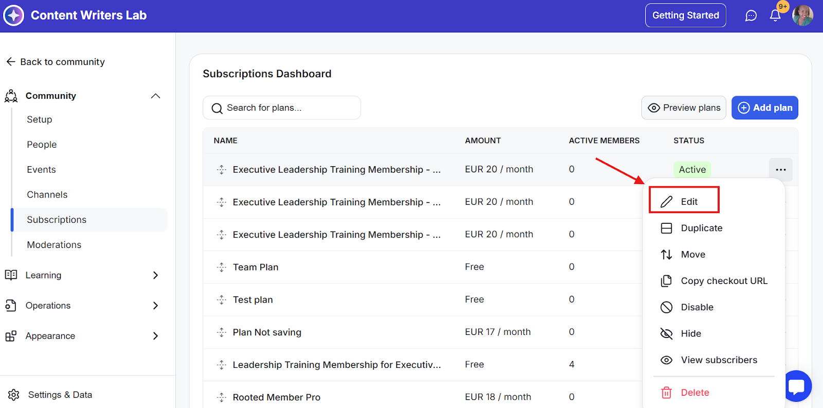This screenshot has height=408, width=823.
Task: Collapse the Community sidebar section
Action: (155, 96)
